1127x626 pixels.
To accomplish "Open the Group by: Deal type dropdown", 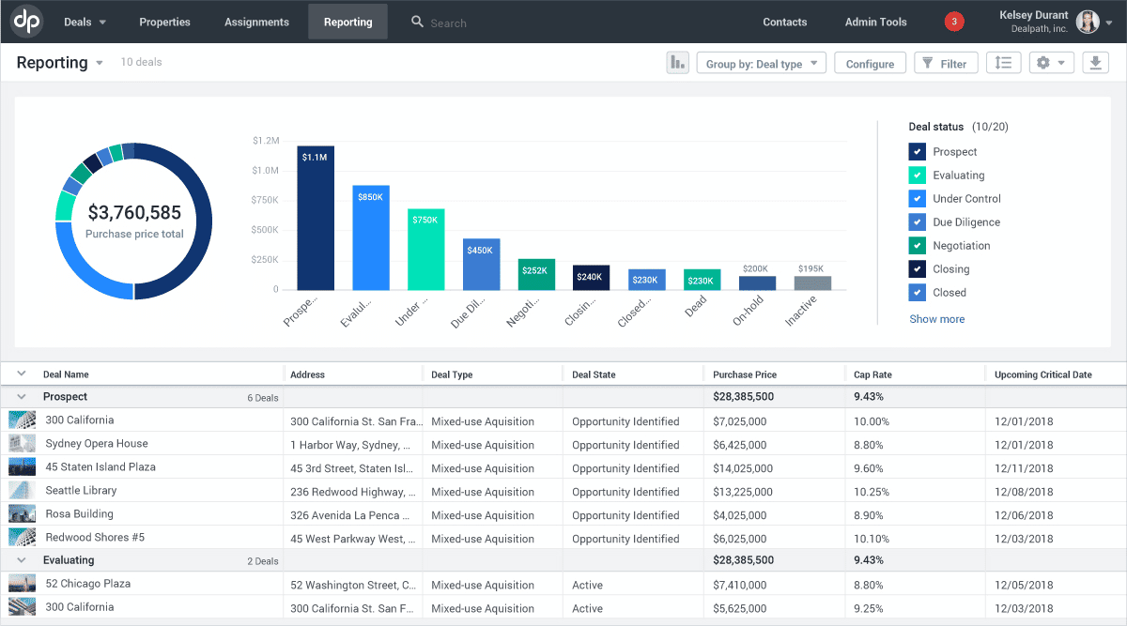I will click(761, 63).
